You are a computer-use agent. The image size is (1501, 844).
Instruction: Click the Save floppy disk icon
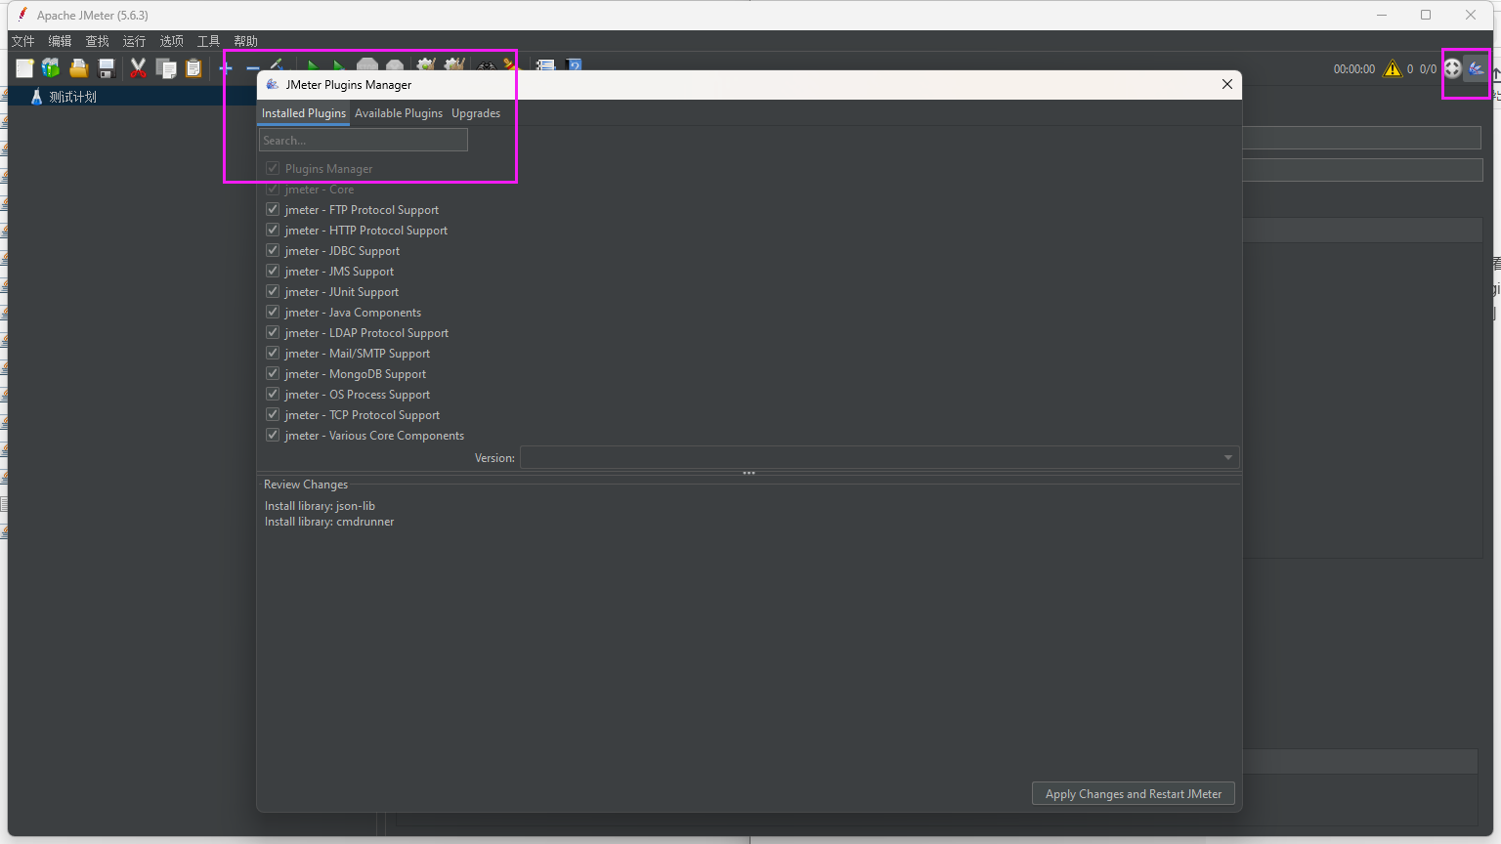tap(107, 67)
